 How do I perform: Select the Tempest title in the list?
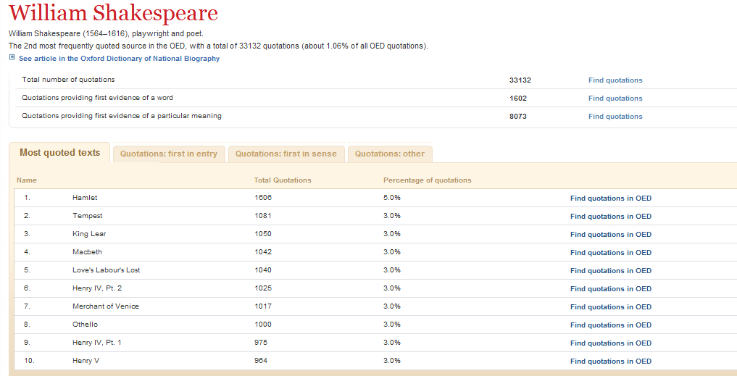(88, 216)
